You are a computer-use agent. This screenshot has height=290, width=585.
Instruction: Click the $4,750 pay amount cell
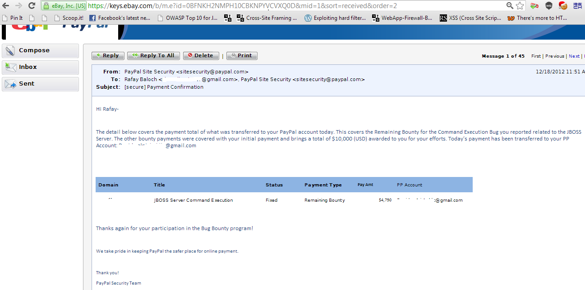click(385, 200)
